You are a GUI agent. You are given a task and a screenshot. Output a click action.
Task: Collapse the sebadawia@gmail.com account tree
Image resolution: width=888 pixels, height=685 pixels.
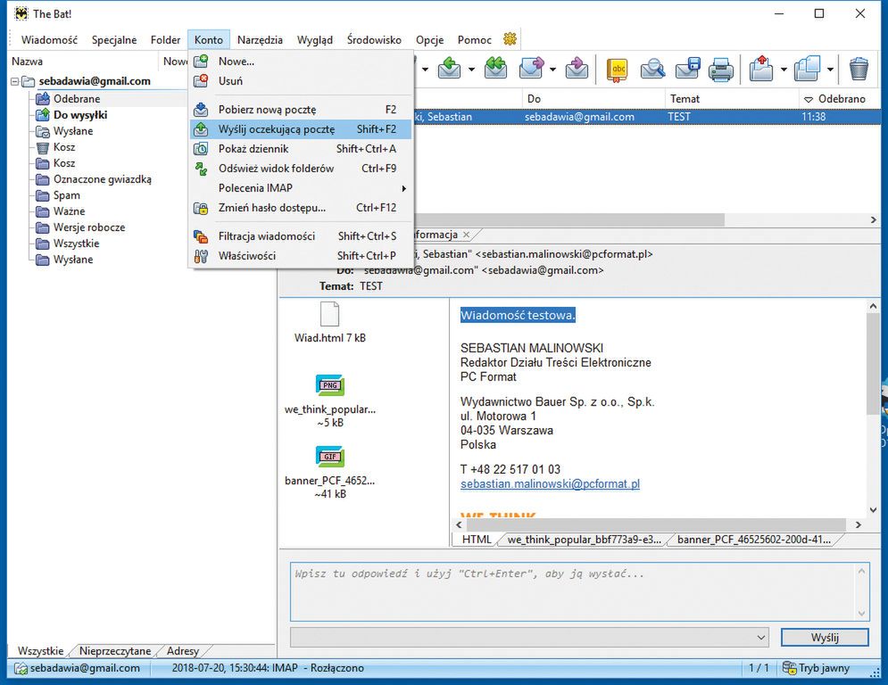click(x=15, y=81)
